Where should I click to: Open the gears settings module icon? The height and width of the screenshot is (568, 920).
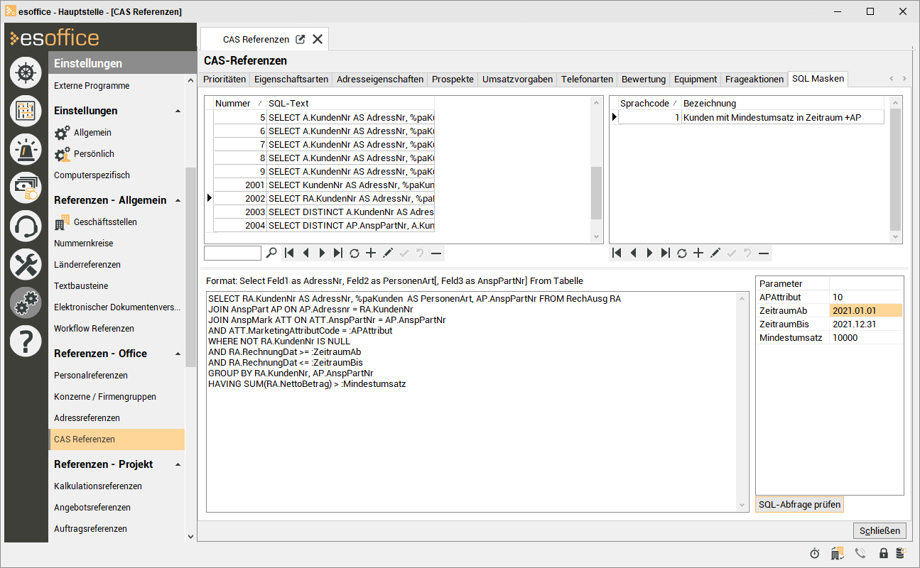[26, 302]
